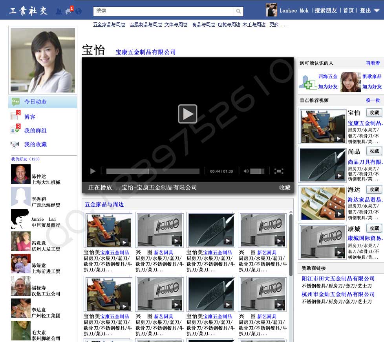The height and width of the screenshot is (342, 384).
Task: Click the search magnifier icon
Action: coord(238,11)
